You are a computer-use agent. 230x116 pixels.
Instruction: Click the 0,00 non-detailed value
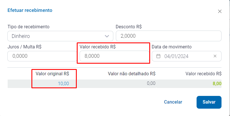tap(151, 83)
